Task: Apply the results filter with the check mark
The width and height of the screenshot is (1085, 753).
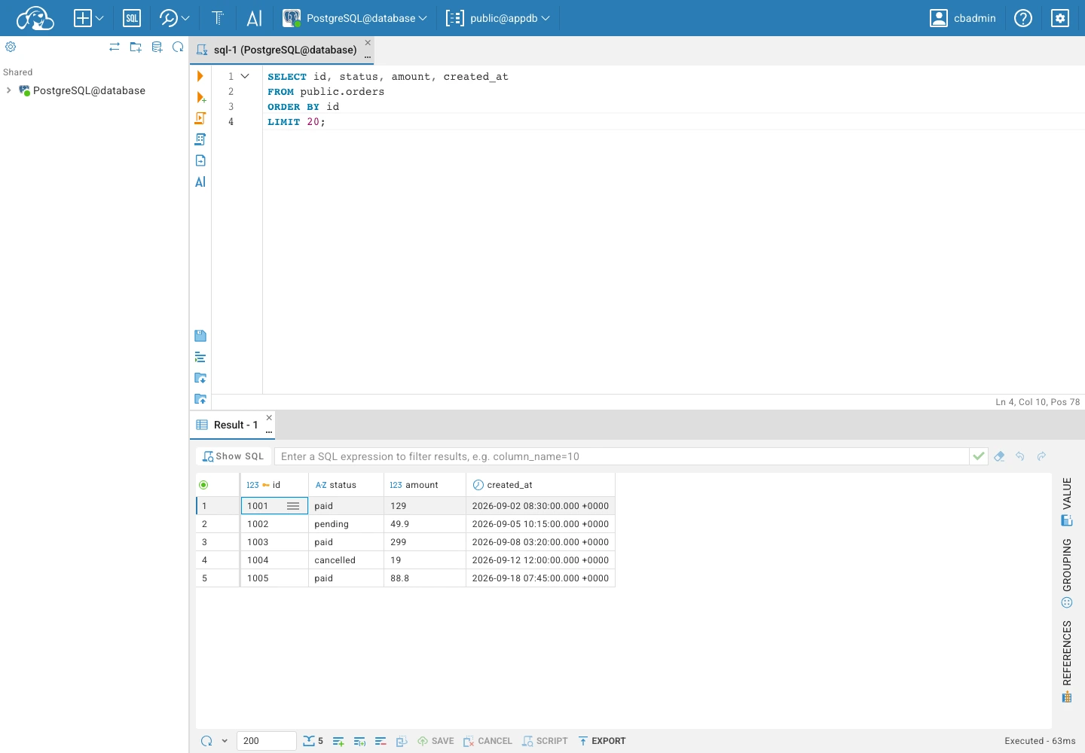Action: [979, 456]
